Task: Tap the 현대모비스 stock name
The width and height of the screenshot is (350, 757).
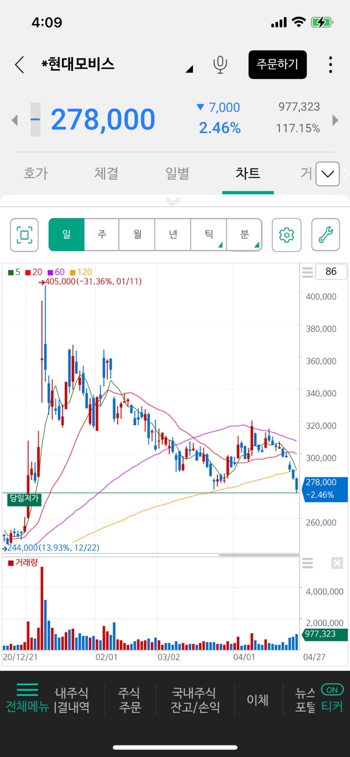Action: (x=78, y=64)
